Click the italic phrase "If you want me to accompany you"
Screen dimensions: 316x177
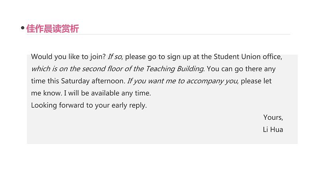[x=182, y=81]
